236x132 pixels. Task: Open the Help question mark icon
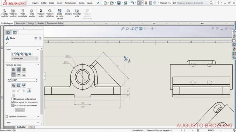tap(218, 3)
